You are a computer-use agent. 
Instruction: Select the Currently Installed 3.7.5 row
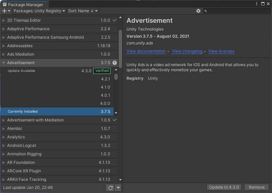click(57, 112)
